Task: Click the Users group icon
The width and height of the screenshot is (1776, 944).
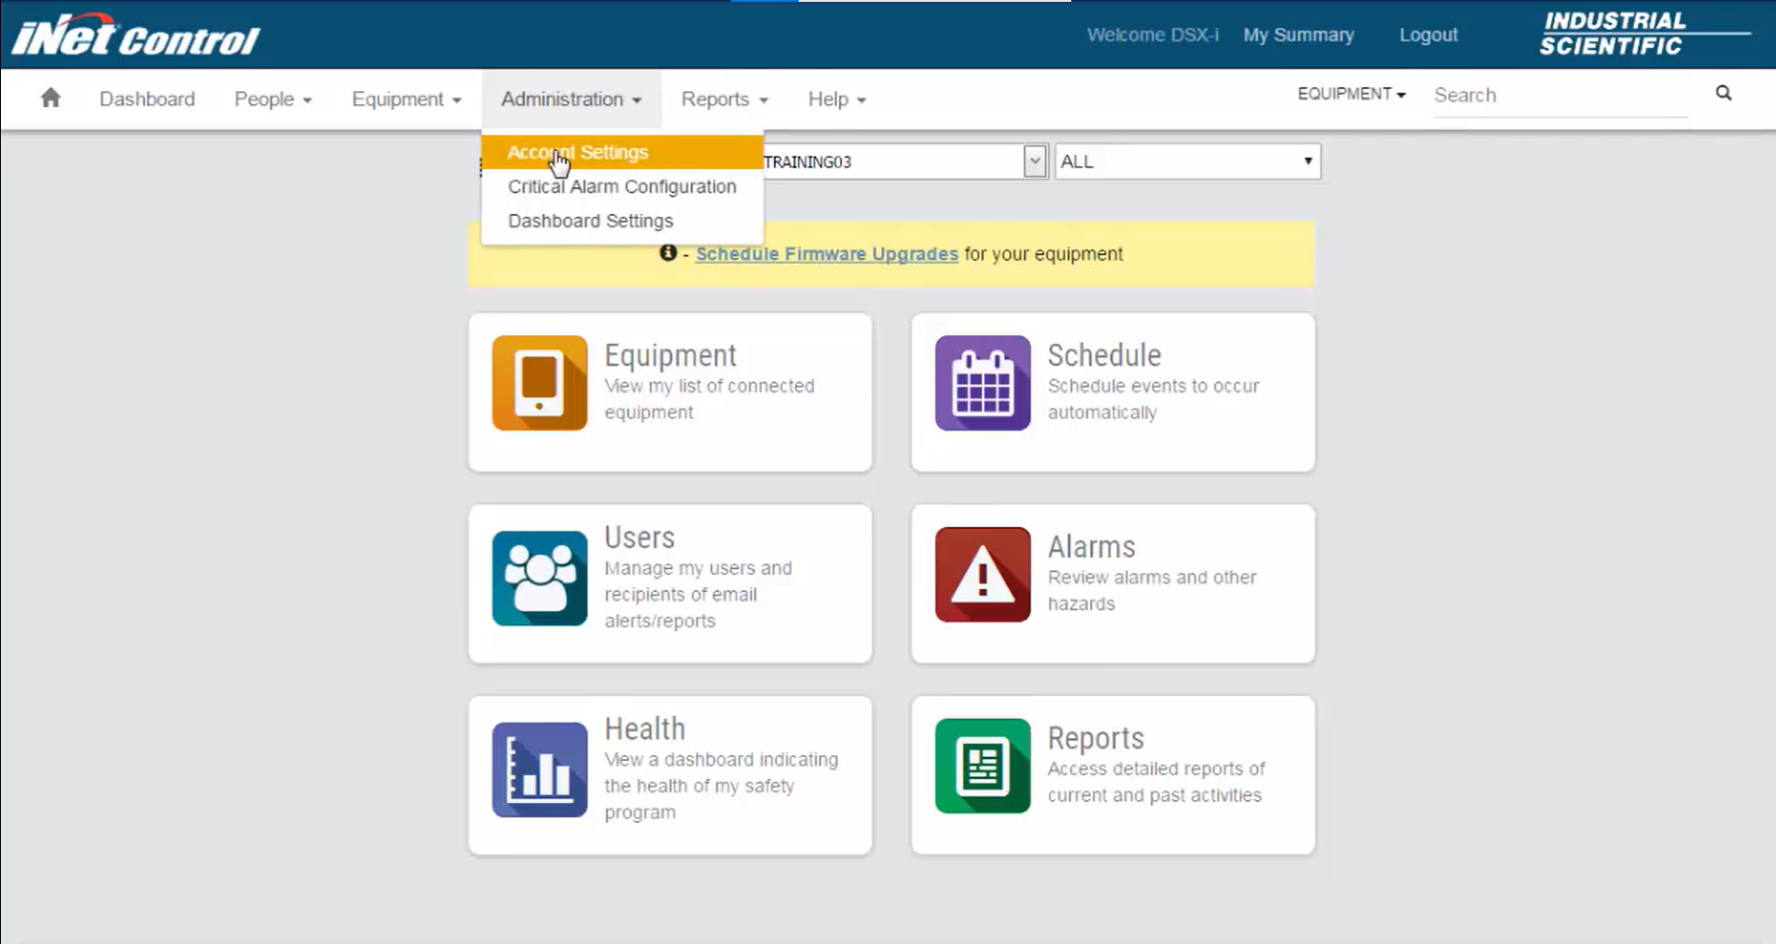Action: coord(539,578)
